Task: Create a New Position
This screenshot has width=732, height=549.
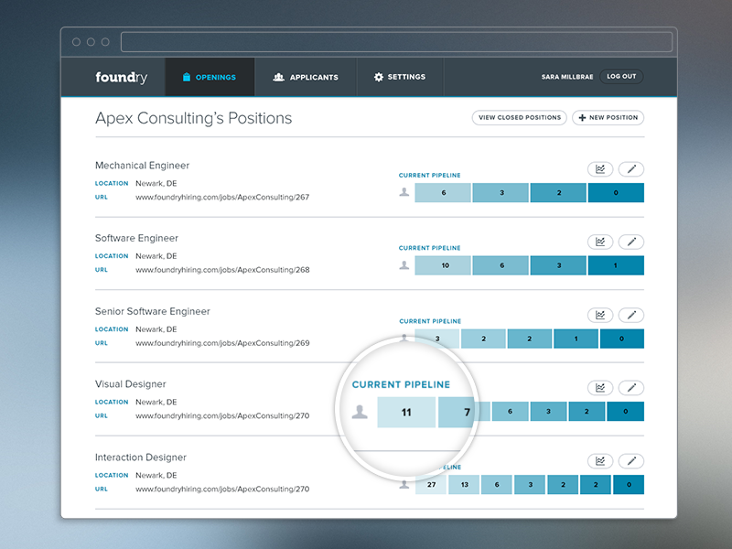Action: [x=608, y=118]
